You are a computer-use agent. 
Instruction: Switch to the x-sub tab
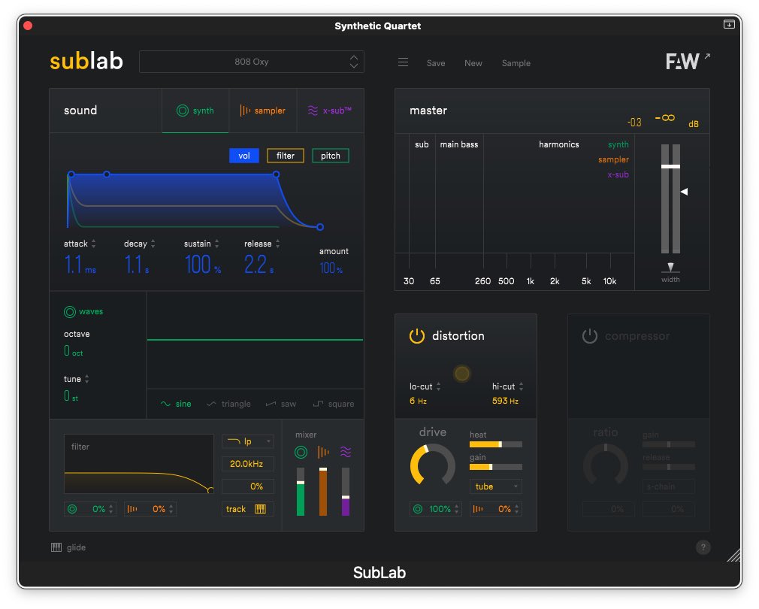(x=330, y=111)
